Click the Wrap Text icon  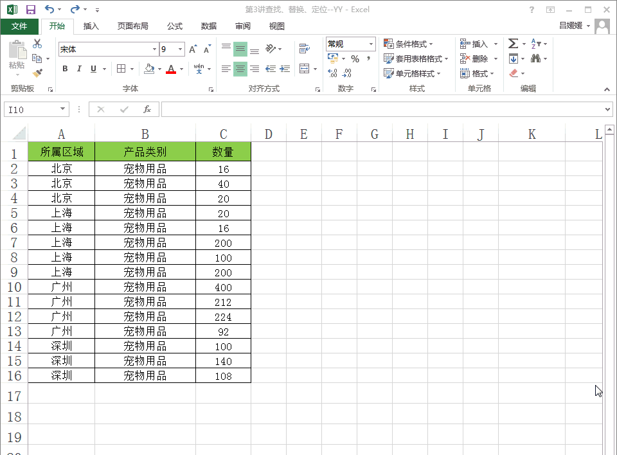(304, 49)
